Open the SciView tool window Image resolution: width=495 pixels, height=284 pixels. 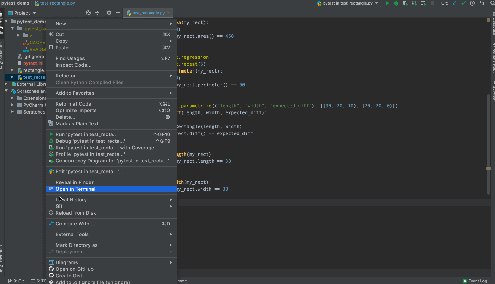click(x=493, y=91)
